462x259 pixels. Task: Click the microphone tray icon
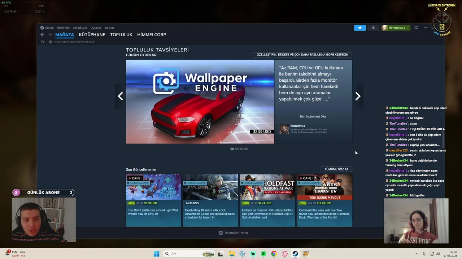point(424,254)
